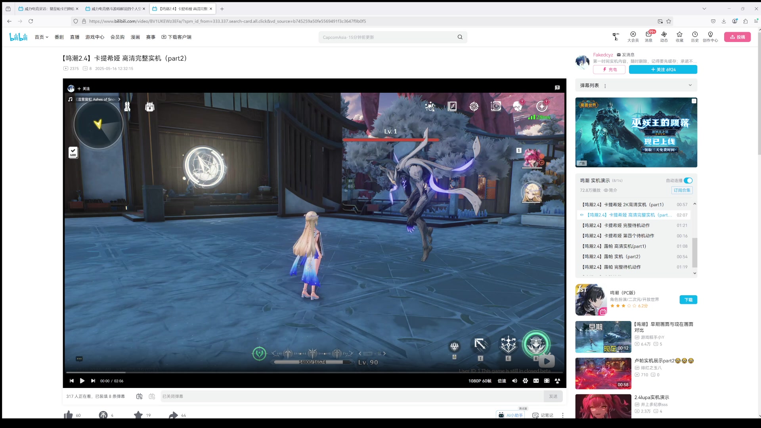
Task: Open 游戏中心 menu item
Action: pos(95,37)
